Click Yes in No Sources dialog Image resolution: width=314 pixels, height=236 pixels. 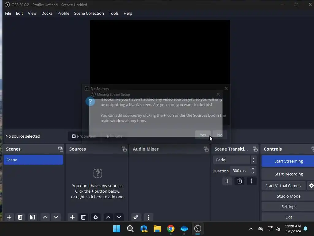(x=203, y=135)
